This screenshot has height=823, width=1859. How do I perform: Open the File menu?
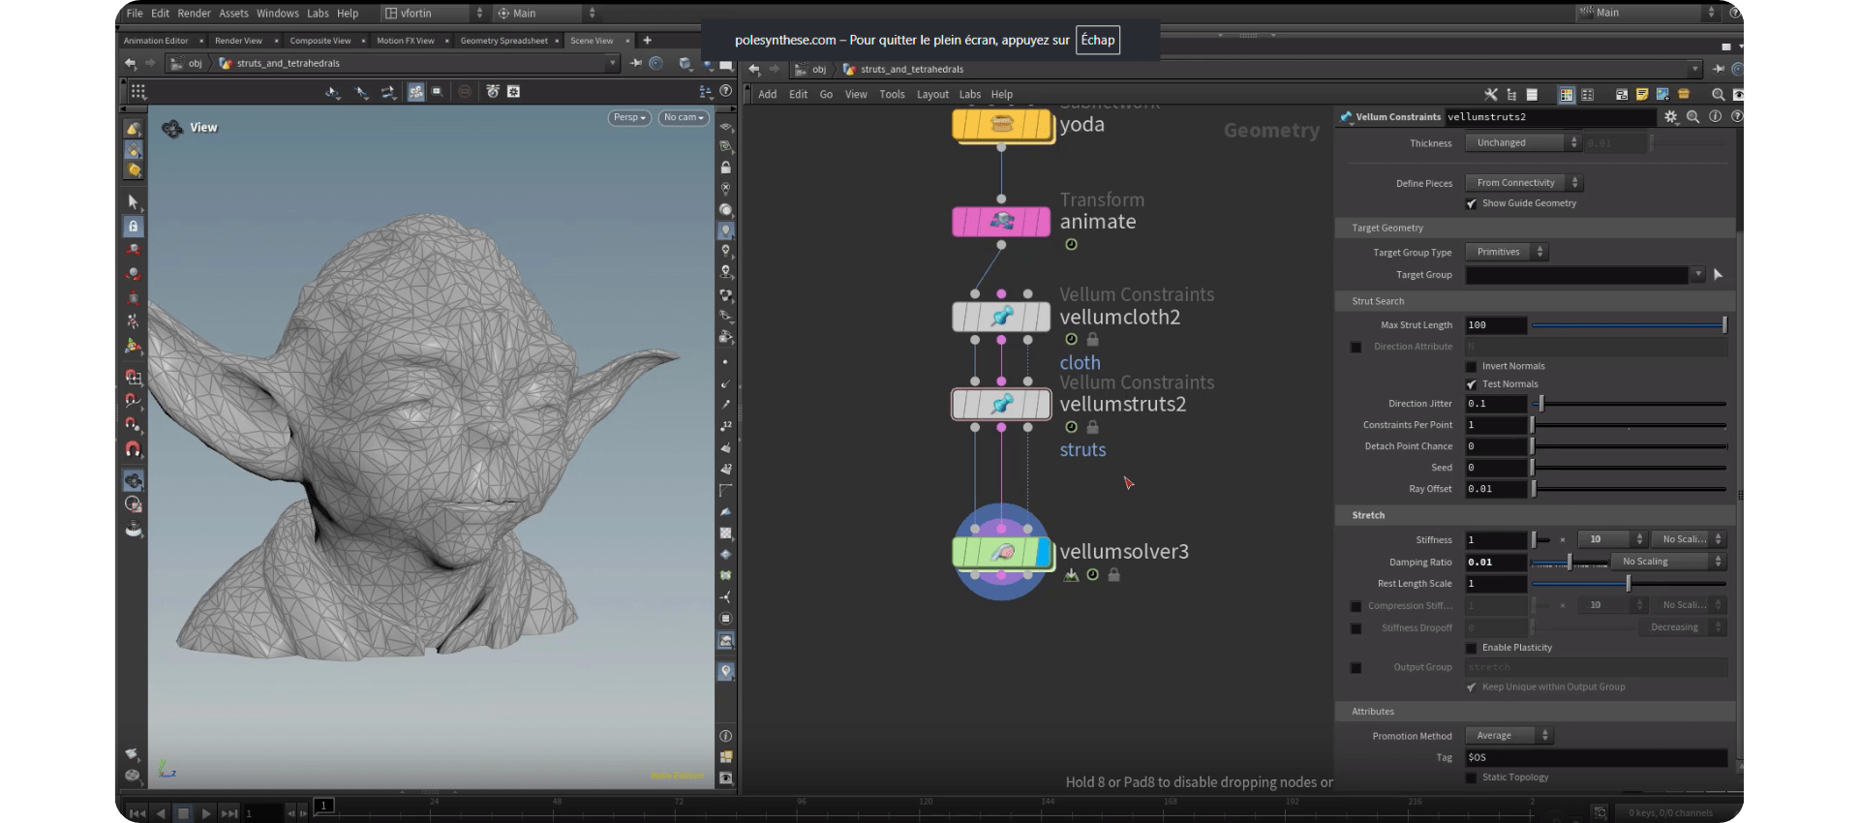(135, 14)
